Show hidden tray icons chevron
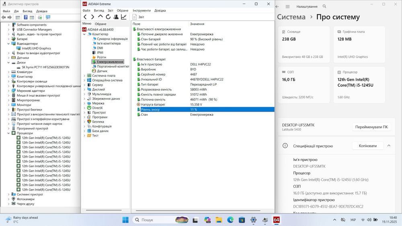Image resolution: width=402 pixels, height=226 pixels. 334,220
